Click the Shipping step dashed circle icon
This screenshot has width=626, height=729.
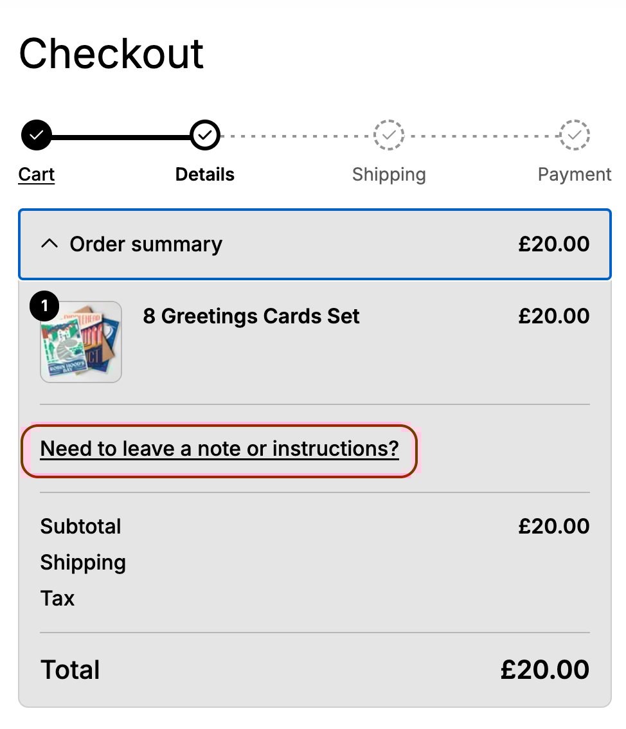point(389,135)
